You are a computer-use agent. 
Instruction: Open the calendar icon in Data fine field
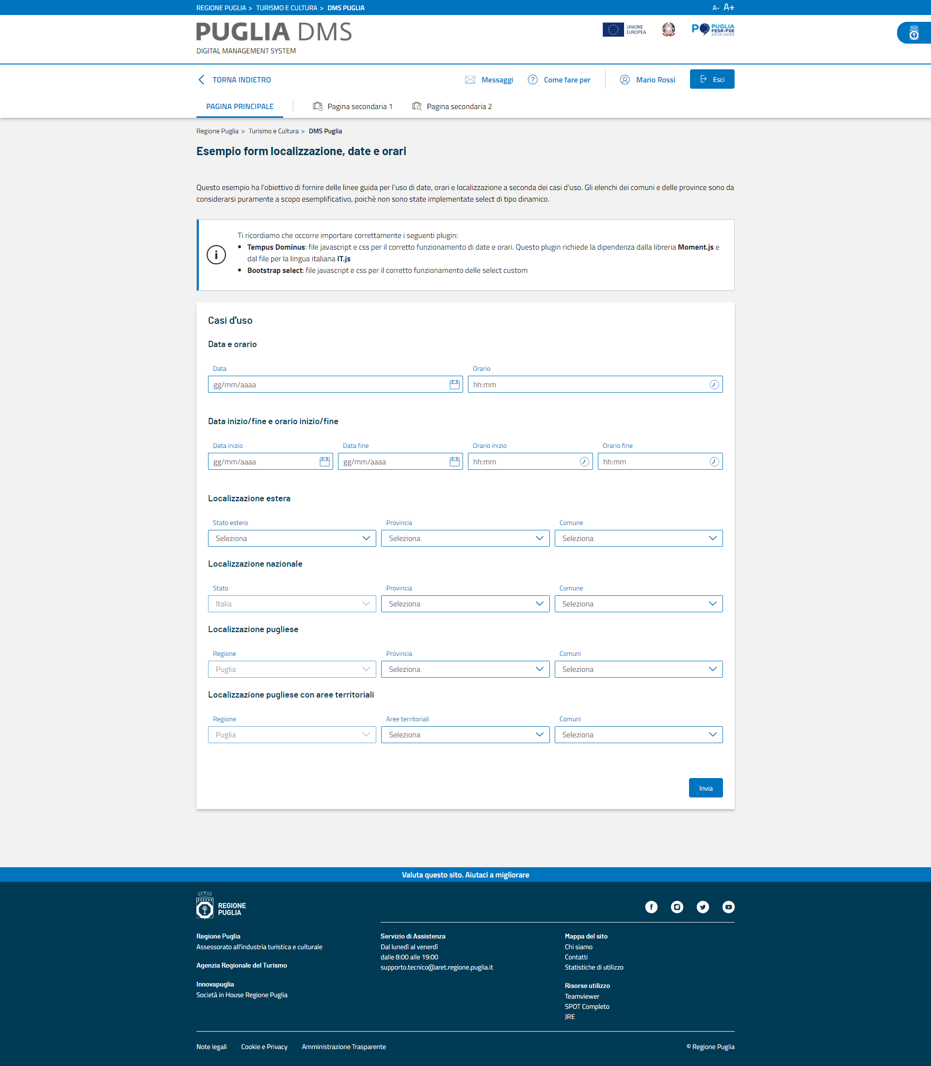click(454, 461)
